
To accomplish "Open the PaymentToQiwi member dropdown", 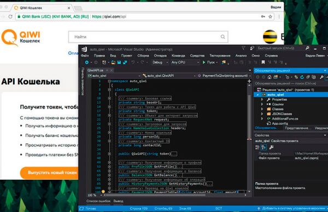I will point(224,76).
